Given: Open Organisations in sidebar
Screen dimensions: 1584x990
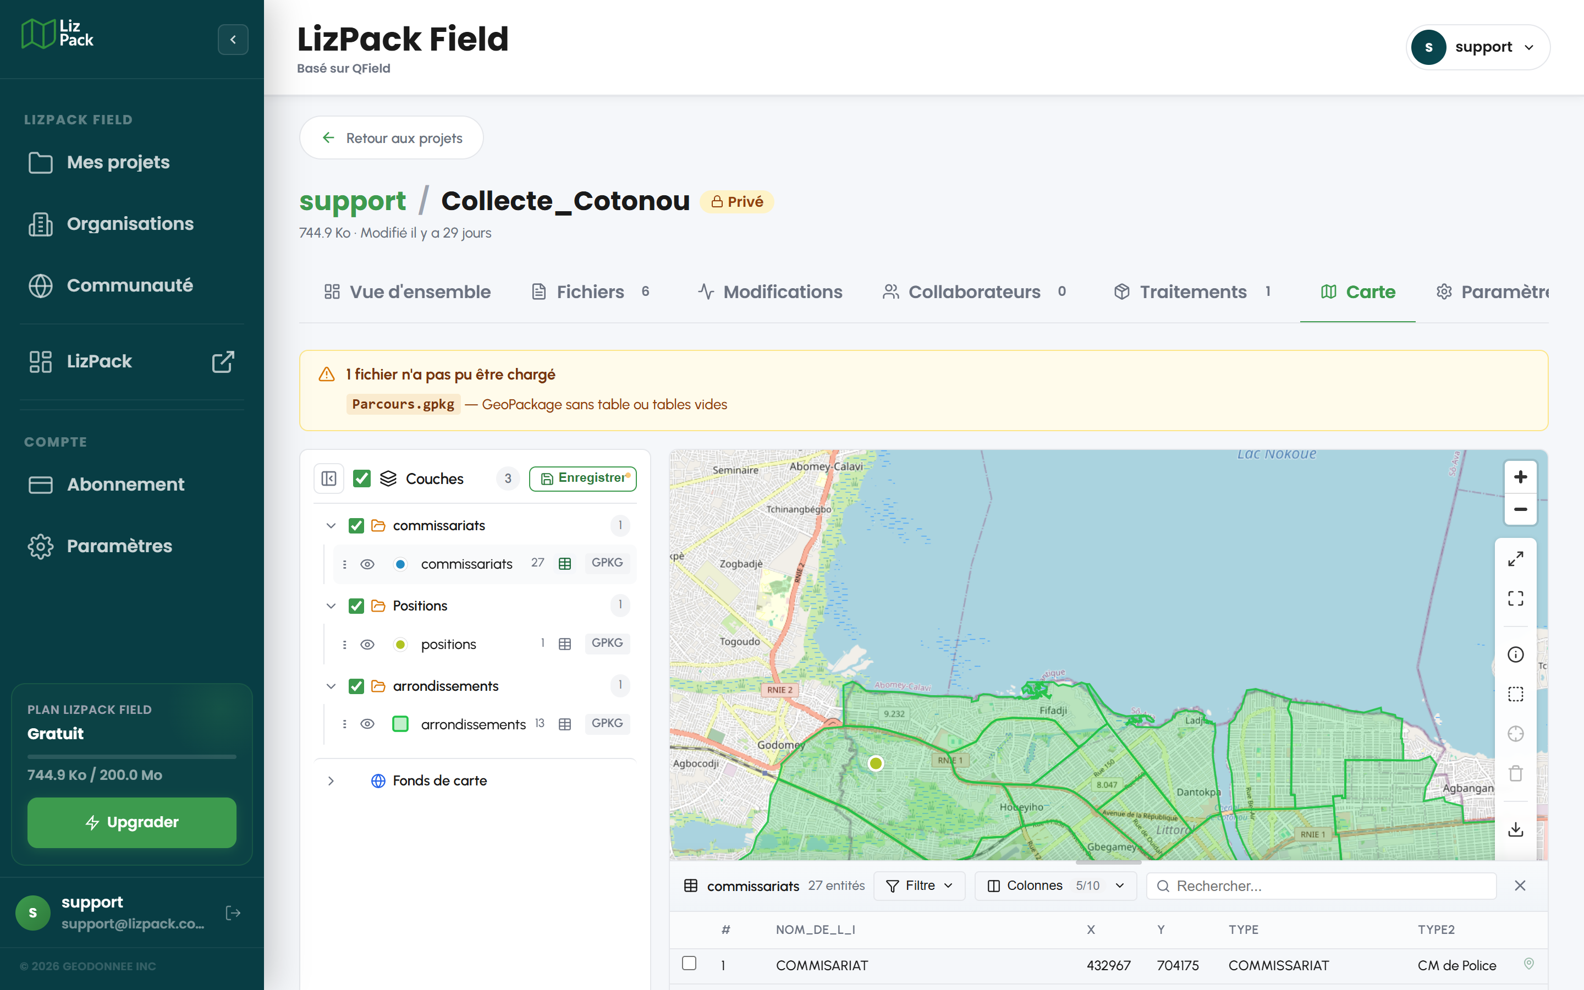Looking at the screenshot, I should click(131, 224).
